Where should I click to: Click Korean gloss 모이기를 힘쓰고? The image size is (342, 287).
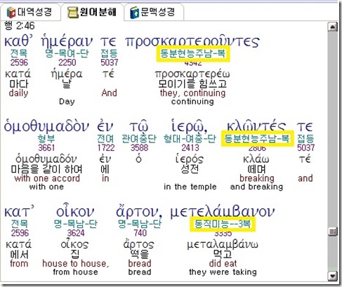tap(192, 84)
